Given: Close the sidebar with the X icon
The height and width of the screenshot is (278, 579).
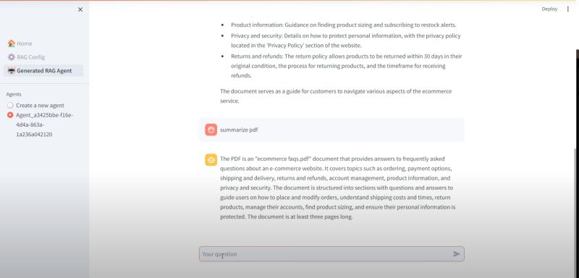Looking at the screenshot, I should [x=80, y=9].
